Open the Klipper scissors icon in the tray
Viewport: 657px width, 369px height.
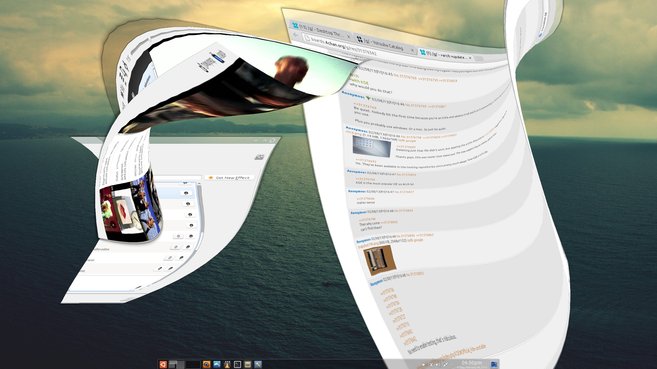431,364
